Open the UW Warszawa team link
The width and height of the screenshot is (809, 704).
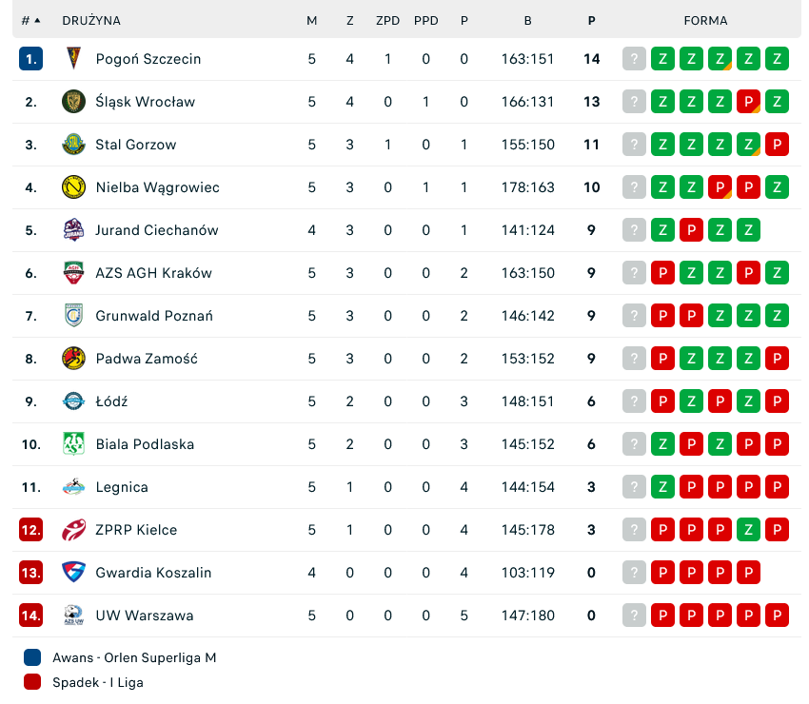[x=145, y=616]
